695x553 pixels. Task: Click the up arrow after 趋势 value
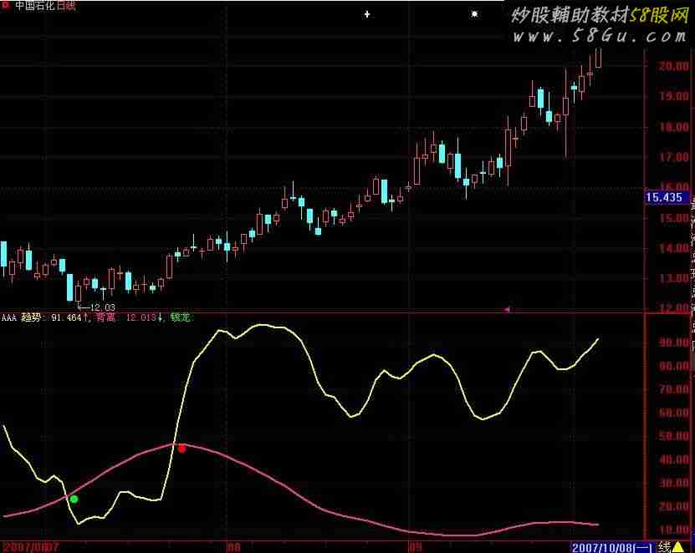[87, 317]
